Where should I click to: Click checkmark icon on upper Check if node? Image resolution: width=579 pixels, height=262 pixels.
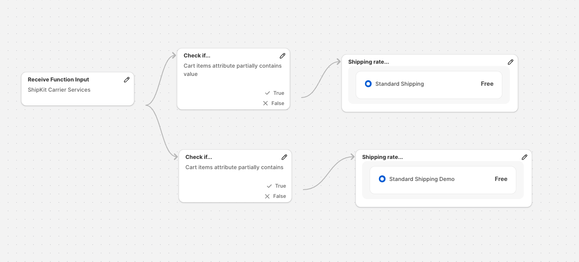(x=267, y=93)
